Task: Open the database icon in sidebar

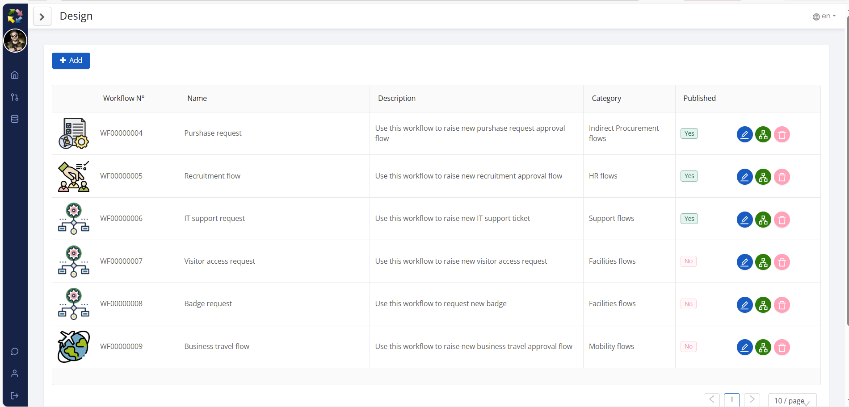Action: click(x=15, y=119)
